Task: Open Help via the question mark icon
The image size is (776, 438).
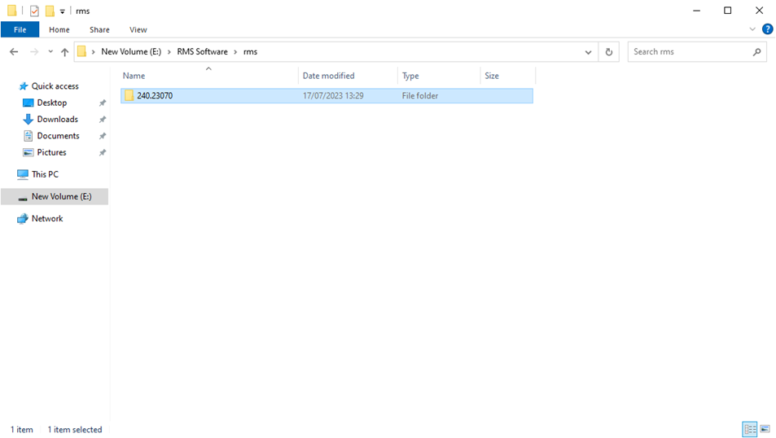Action: point(768,29)
